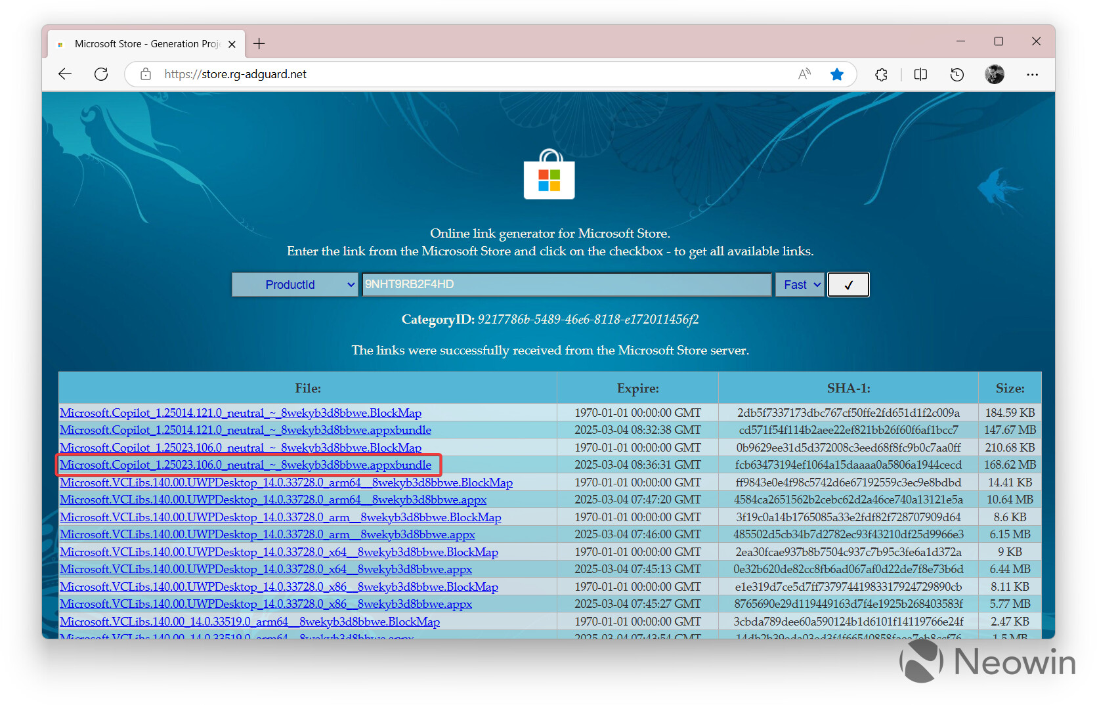
Task: Click the 168.62 MB size cell
Action: click(x=1010, y=465)
